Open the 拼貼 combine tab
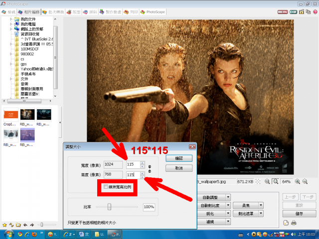The height and width of the screenshot is (239, 319). pyautogui.click(x=90, y=12)
